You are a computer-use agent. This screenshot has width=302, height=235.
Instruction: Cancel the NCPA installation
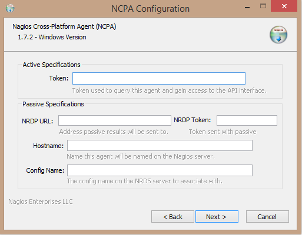(x=267, y=217)
